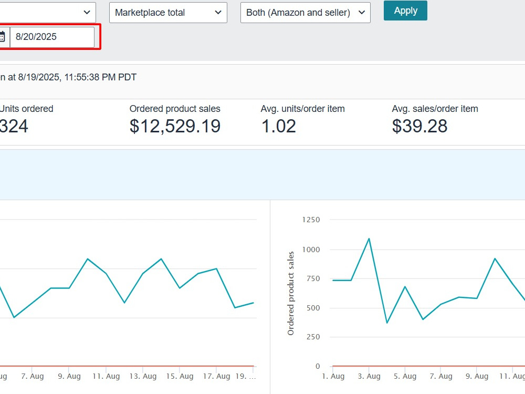
Task: Open the calendar icon next to the date
Action: point(2,37)
